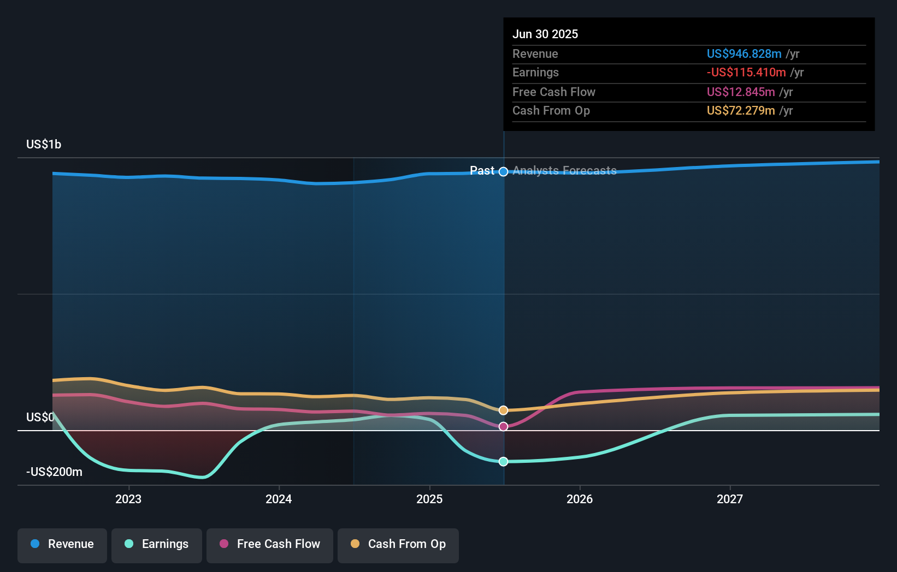
Task: Click the Free Cash Flow legend button
Action: point(270,544)
